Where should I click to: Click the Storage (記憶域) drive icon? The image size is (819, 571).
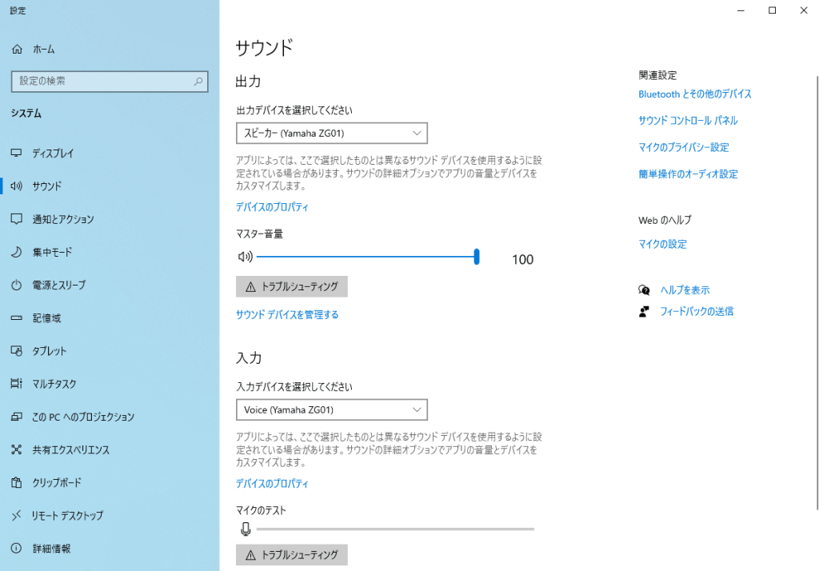click(17, 318)
